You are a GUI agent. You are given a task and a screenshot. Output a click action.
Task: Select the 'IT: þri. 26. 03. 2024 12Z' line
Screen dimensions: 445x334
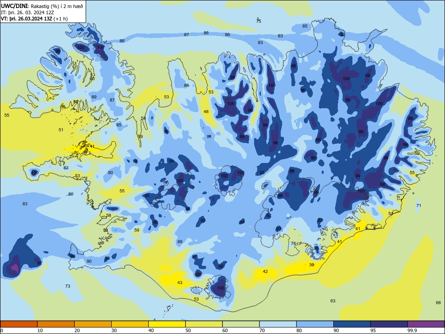click(x=28, y=12)
